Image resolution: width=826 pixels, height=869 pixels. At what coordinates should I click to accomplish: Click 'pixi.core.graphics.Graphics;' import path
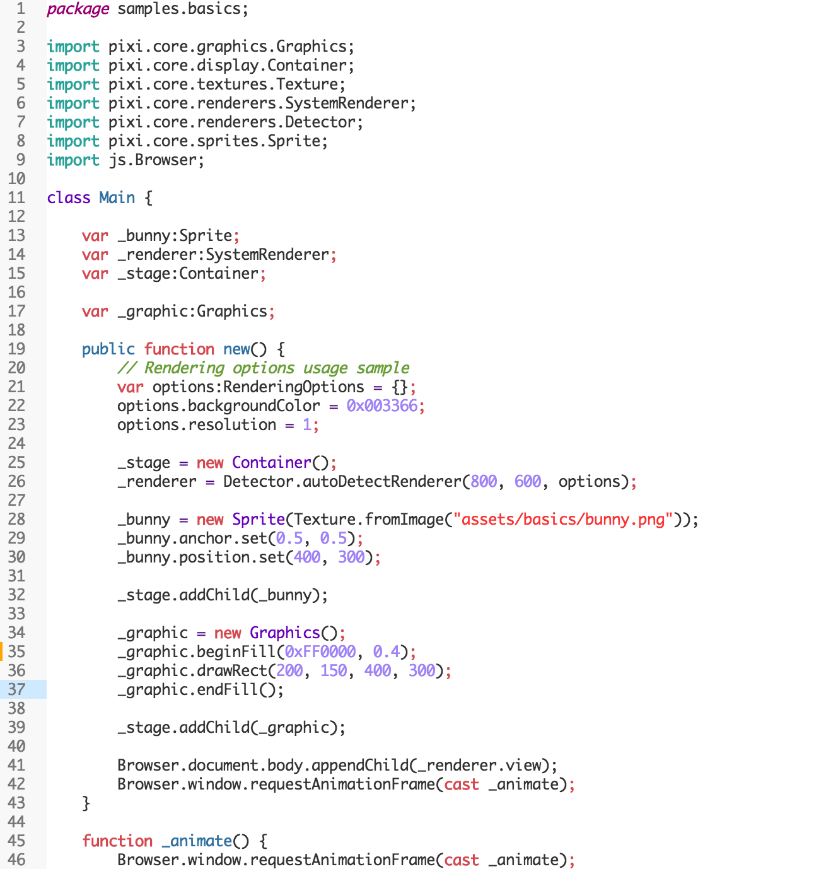pyautogui.click(x=231, y=47)
